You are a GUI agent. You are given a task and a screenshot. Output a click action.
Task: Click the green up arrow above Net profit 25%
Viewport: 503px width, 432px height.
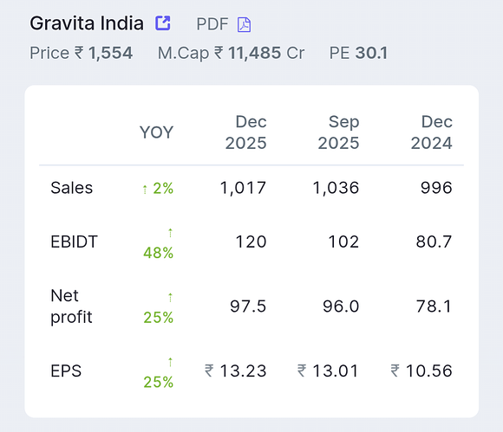(170, 298)
